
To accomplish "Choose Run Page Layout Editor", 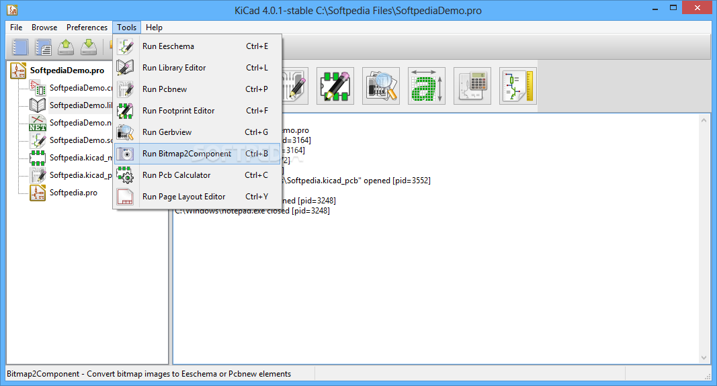I will click(x=197, y=197).
